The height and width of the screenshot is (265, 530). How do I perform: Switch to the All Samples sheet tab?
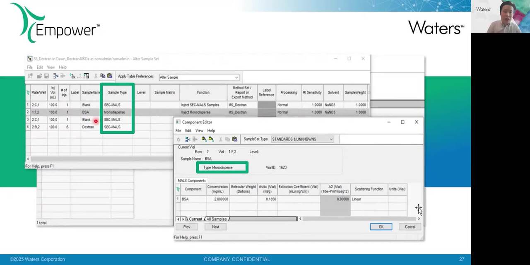pos(217,219)
